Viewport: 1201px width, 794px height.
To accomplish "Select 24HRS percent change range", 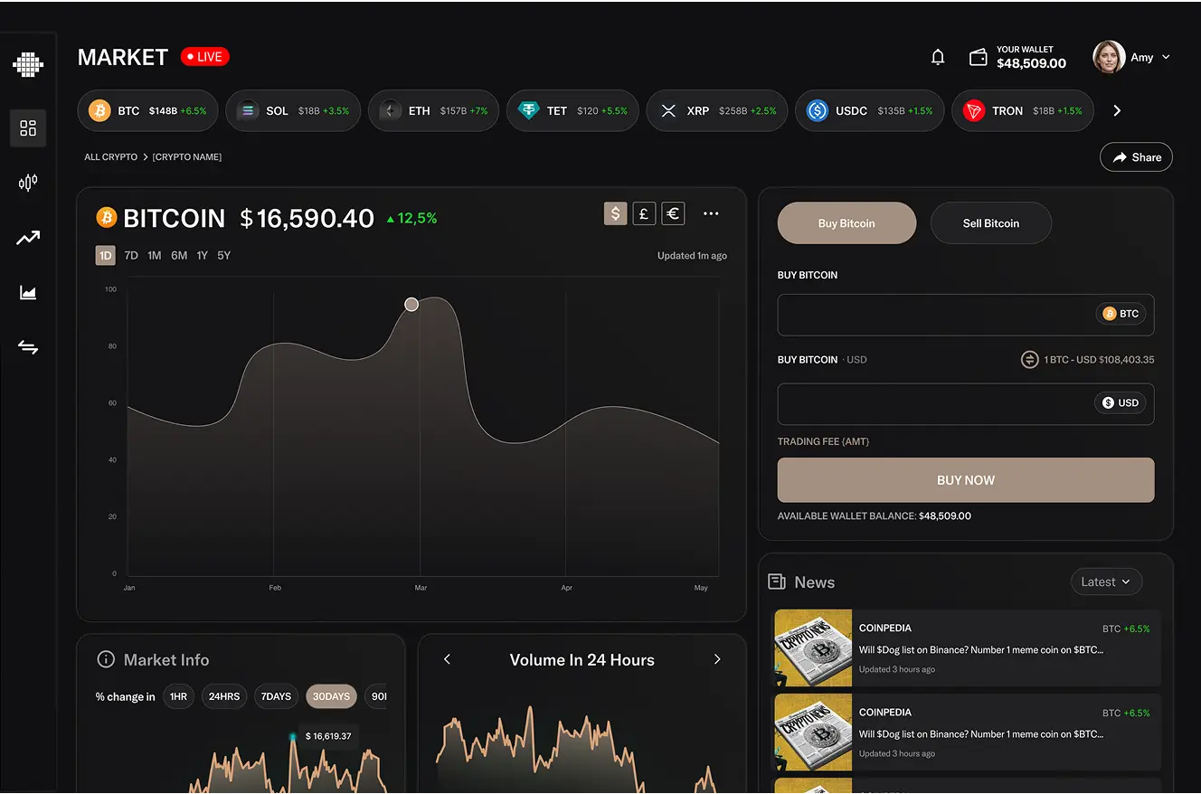I will point(224,696).
